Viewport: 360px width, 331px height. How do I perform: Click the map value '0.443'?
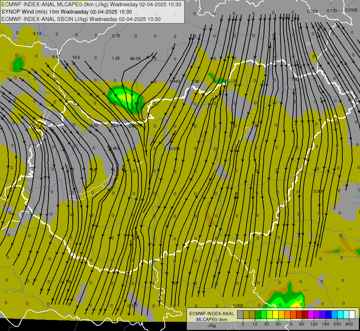(175, 81)
